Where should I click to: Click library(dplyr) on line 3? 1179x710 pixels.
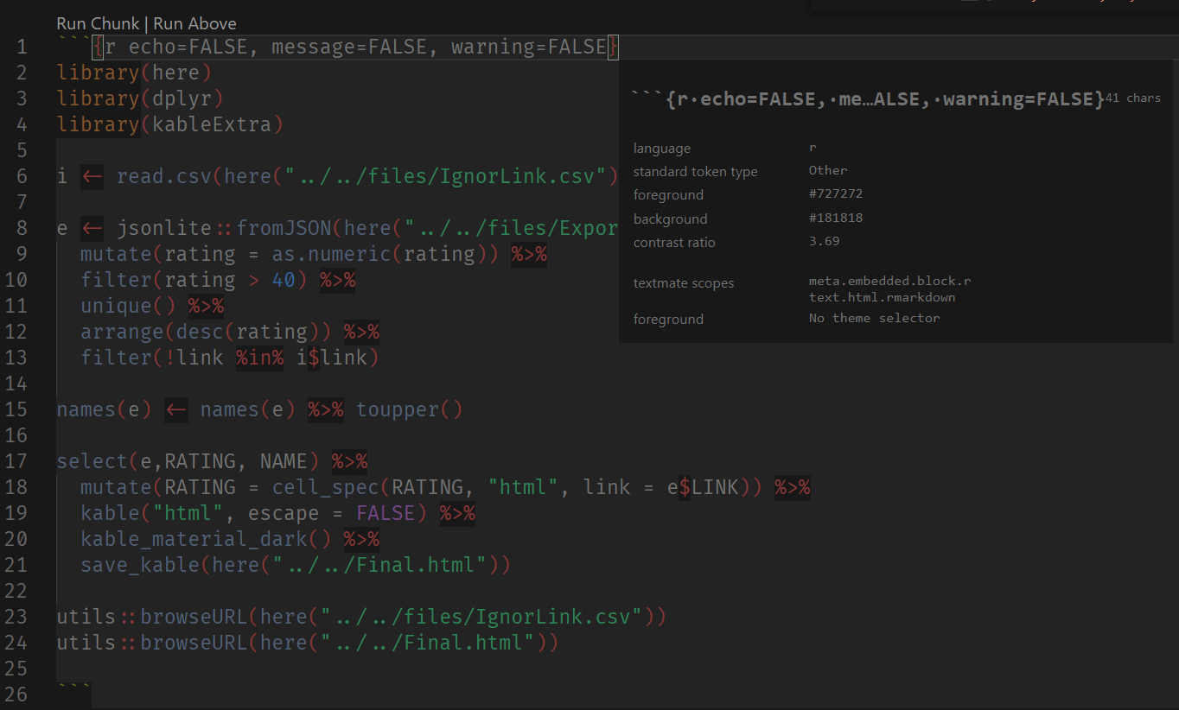click(x=140, y=98)
